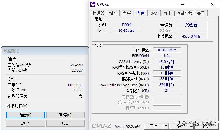Switch to the SPD tab
This screenshot has width=220, height=130.
coord(154,13)
